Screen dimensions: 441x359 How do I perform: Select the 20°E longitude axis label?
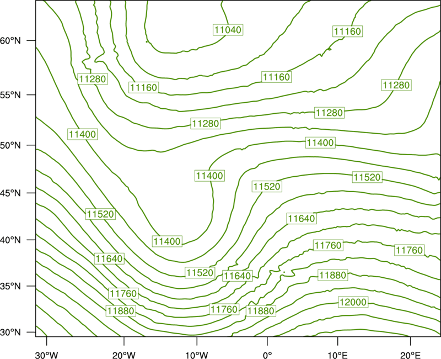click(410, 355)
